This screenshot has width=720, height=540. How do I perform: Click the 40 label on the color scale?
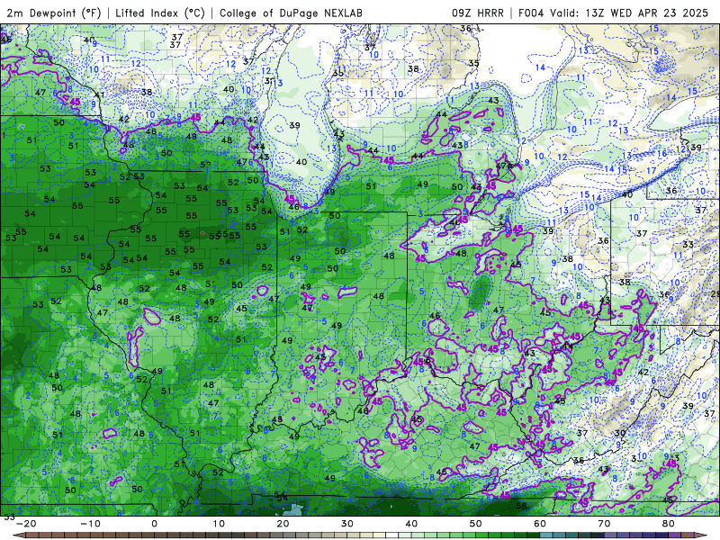pyautogui.click(x=411, y=524)
